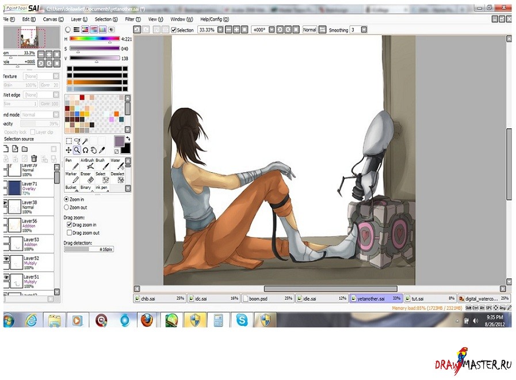Activate the zoom magnifier tool
The image size is (516, 380).
[x=77, y=150]
